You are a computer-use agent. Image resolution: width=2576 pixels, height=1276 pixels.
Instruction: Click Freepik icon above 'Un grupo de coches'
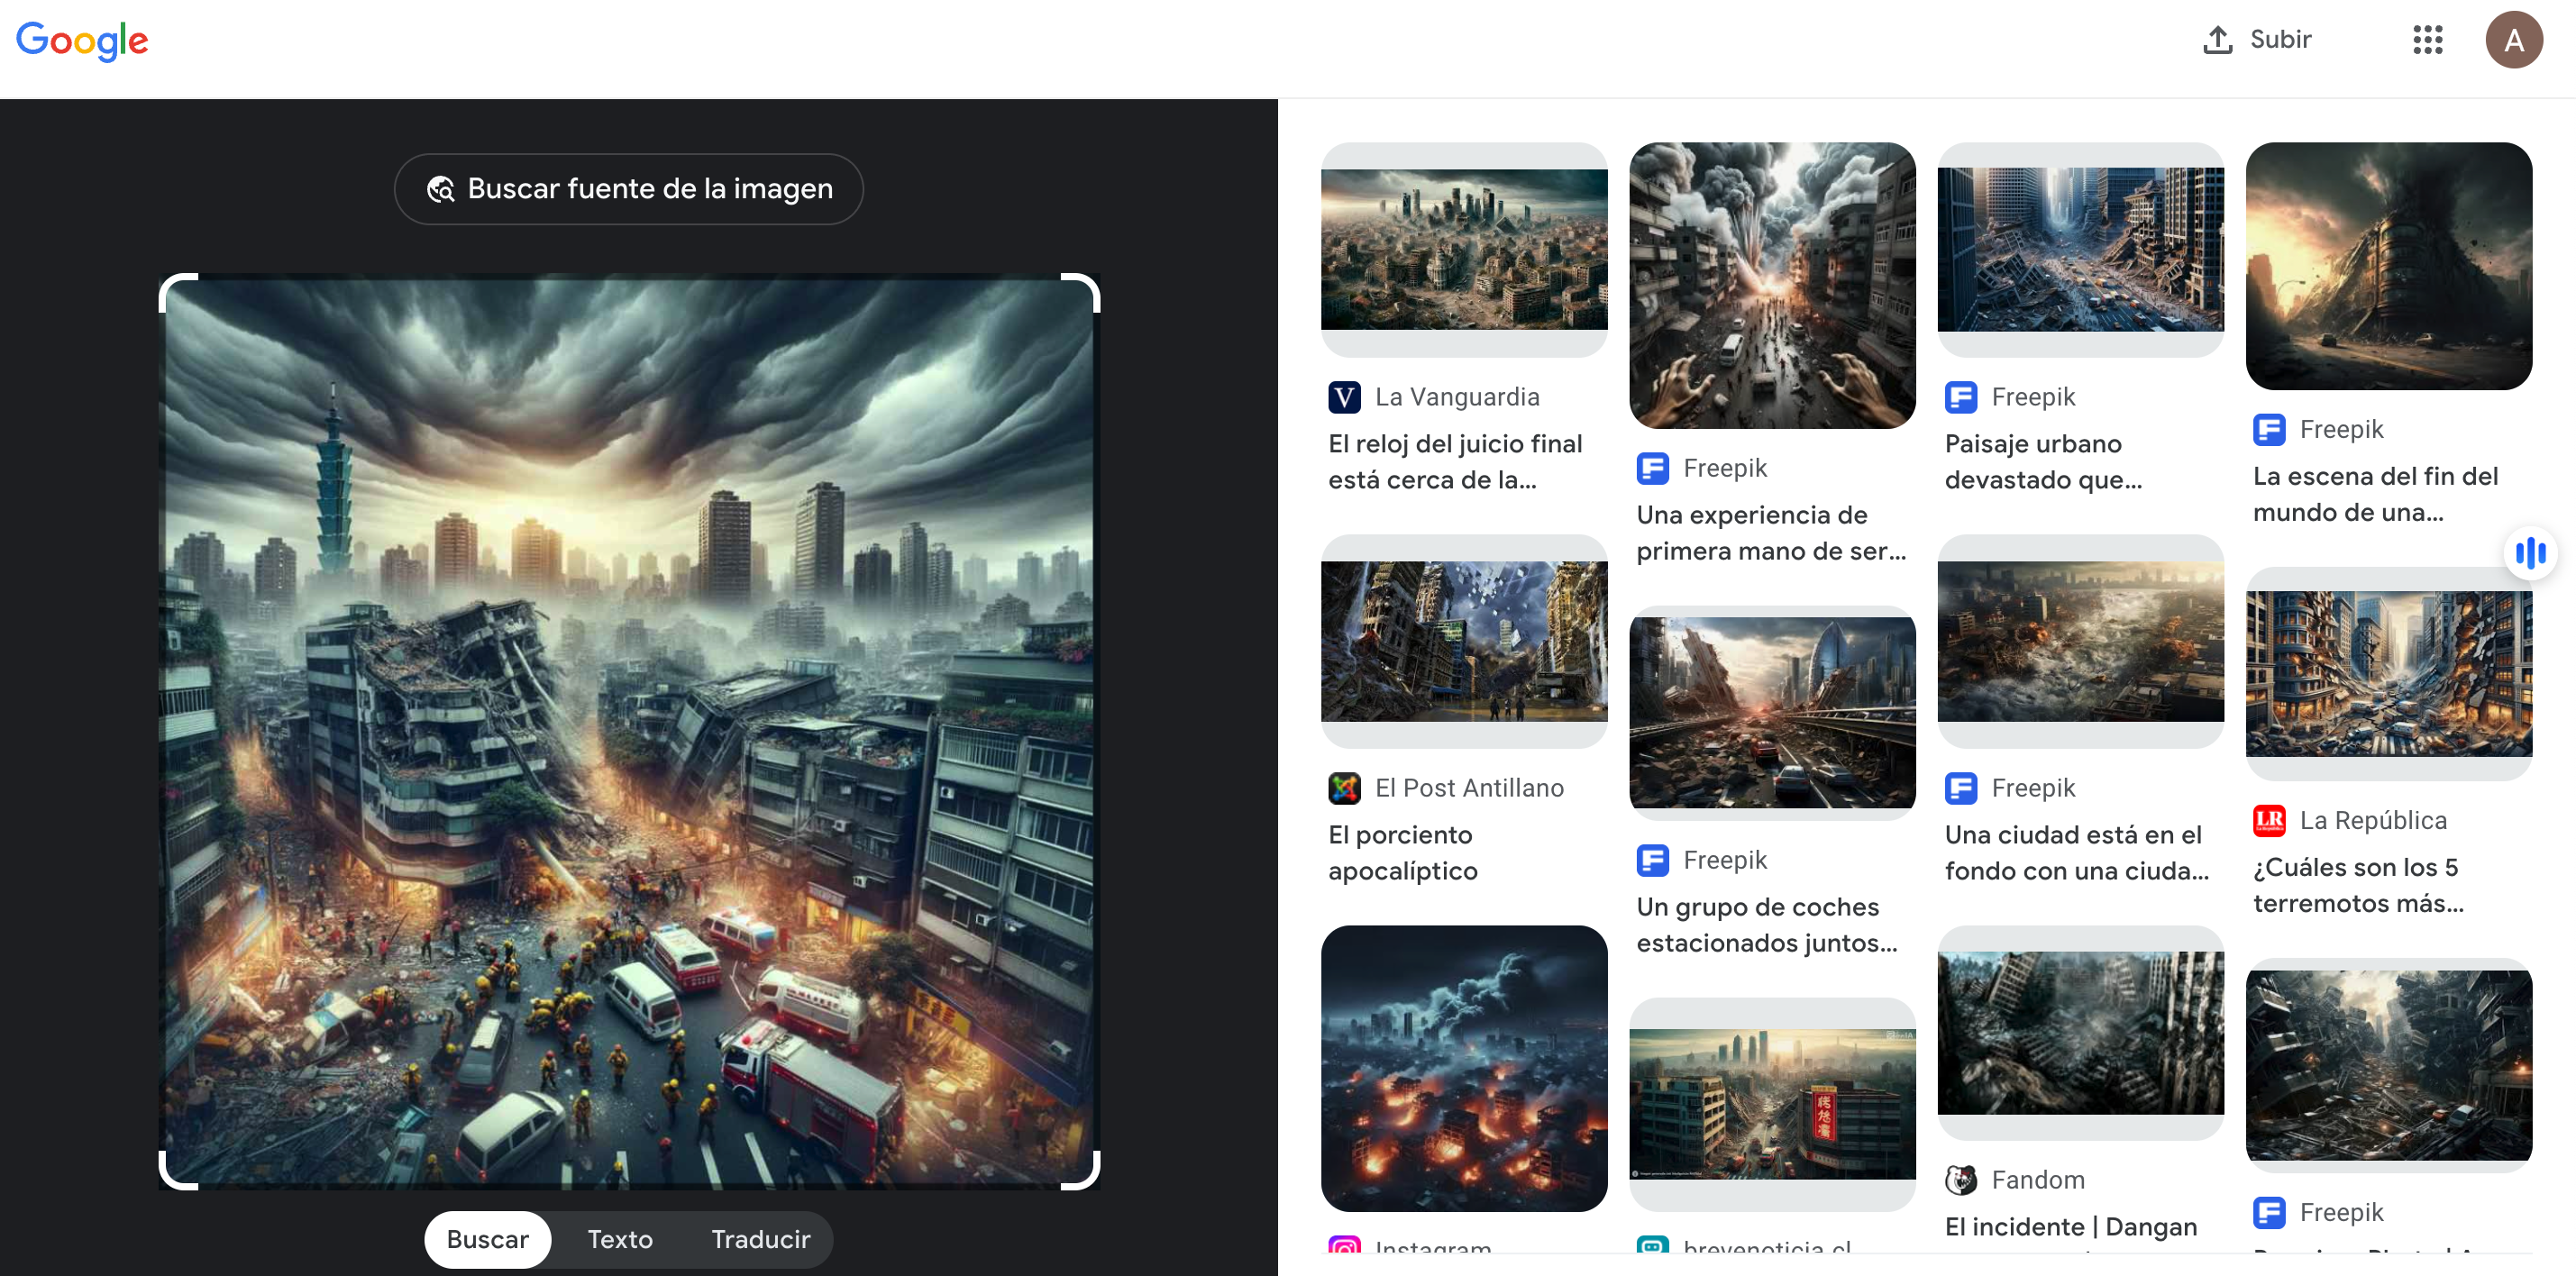1652,860
